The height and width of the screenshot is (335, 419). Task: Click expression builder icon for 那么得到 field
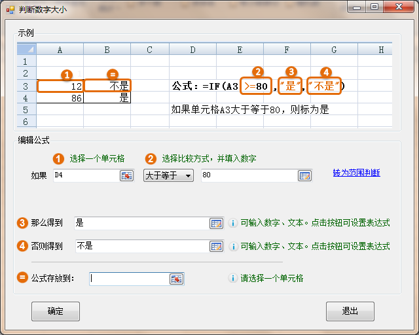coord(216,223)
